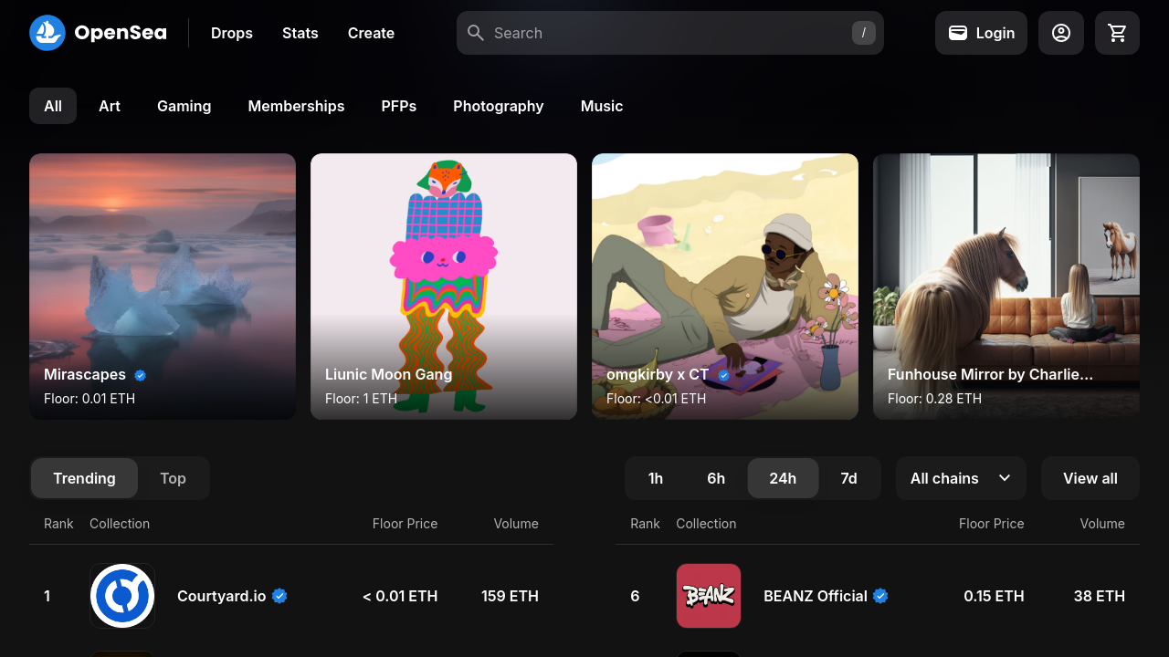
Task: Click BEANZ Official collection logo
Action: tap(709, 596)
